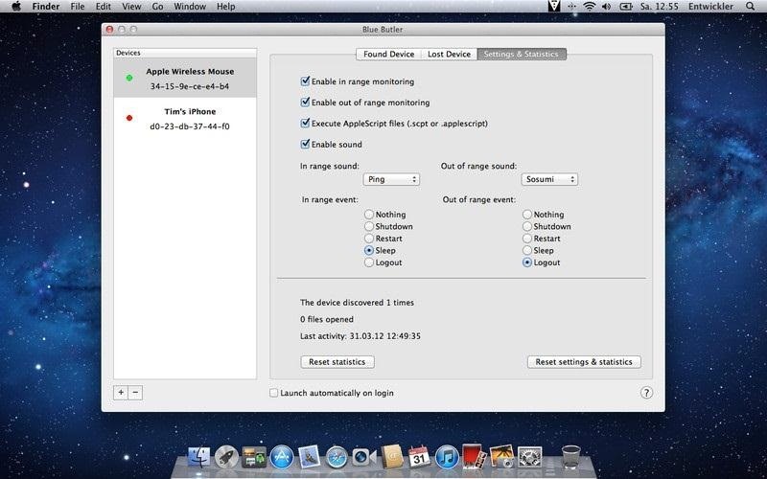Open Mission Control in the dock
Image resolution: width=767 pixels, height=479 pixels.
tap(254, 458)
